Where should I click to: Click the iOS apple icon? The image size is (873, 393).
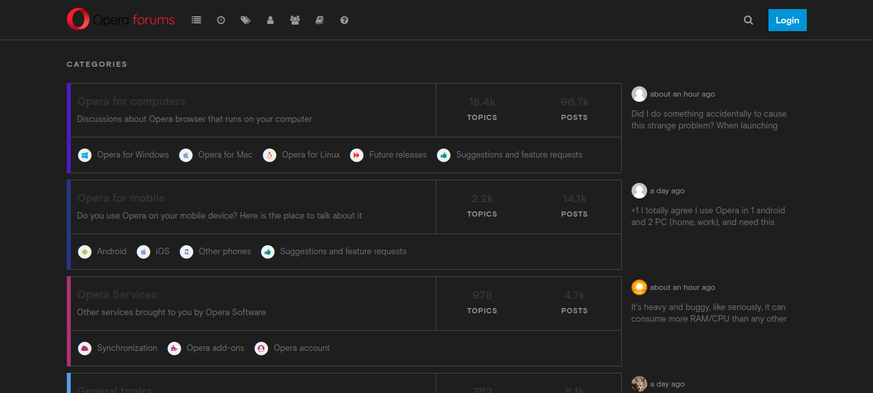pos(143,252)
